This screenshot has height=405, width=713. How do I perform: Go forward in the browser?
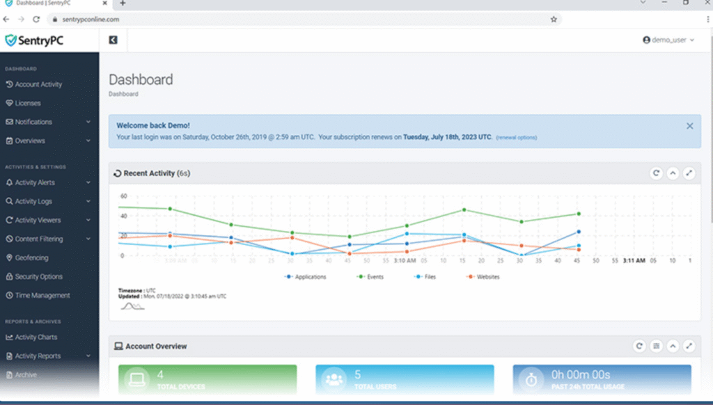[21, 19]
